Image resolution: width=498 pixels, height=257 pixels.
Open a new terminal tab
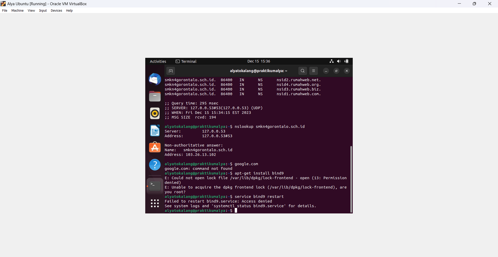[x=171, y=71]
